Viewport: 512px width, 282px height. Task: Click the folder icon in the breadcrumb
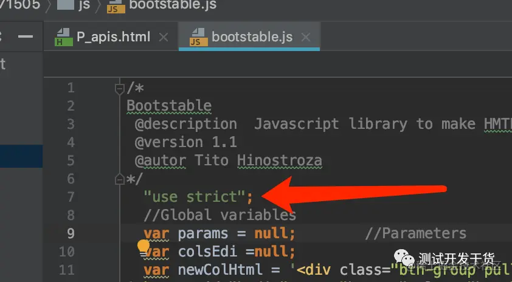65,4
